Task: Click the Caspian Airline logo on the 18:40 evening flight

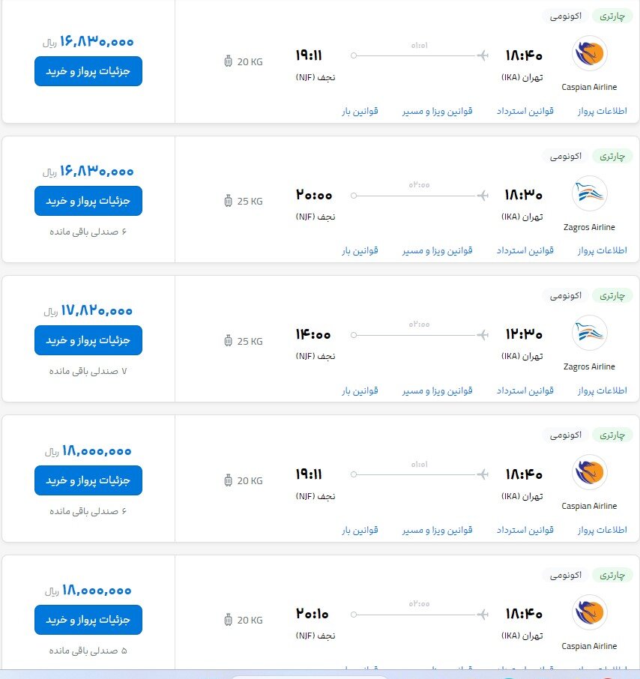Action: pos(589,473)
